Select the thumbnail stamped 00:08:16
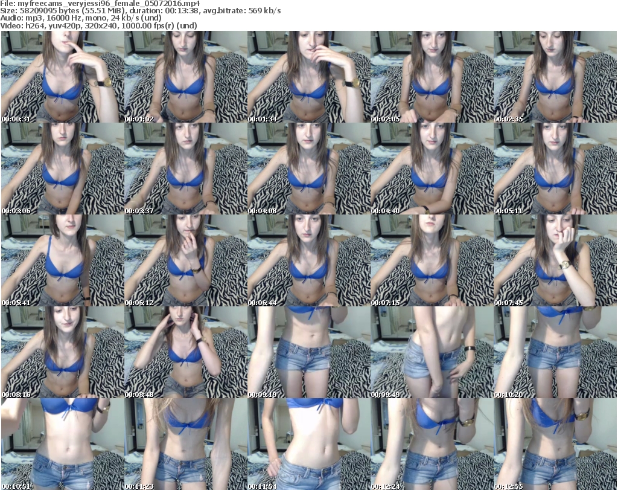 tap(63, 352)
